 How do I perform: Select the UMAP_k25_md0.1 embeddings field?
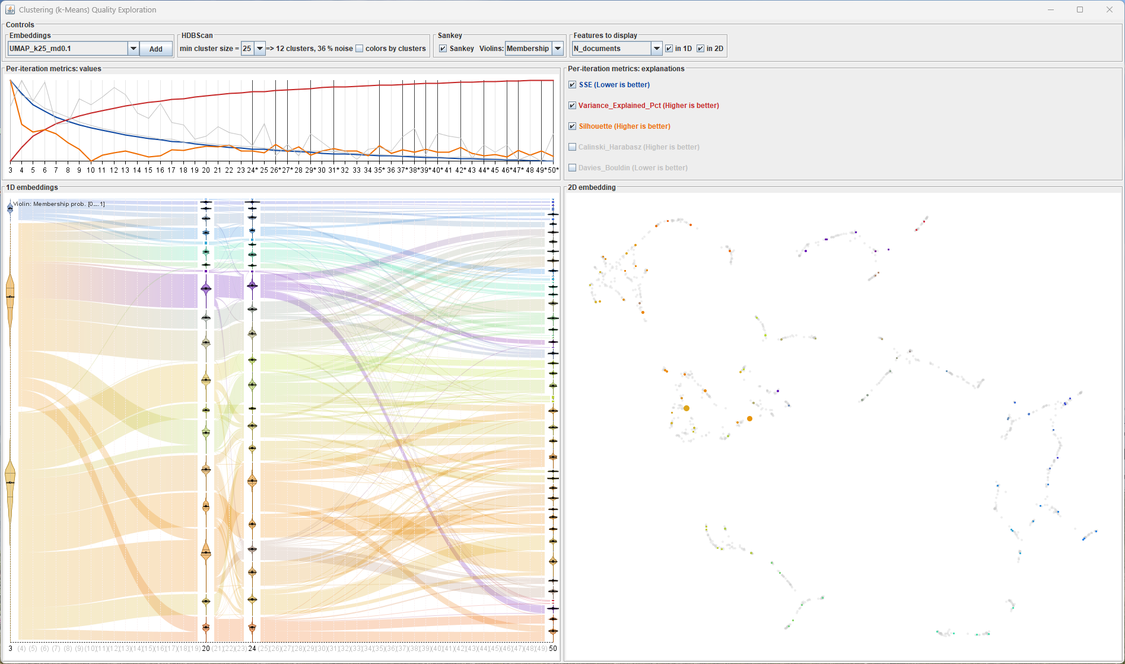pyautogui.click(x=68, y=49)
